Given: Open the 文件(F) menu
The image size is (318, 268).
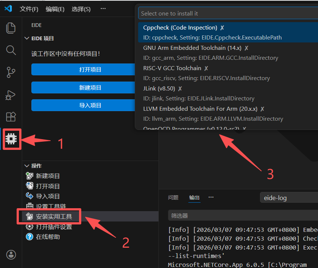Looking at the screenshot, I should tap(29, 9).
